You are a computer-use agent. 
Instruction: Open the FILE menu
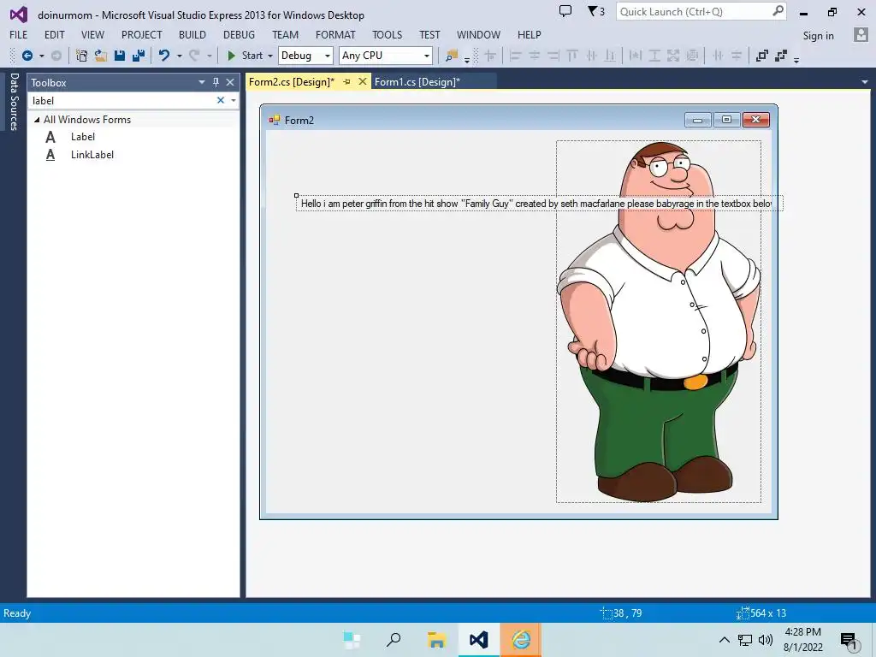[19, 34]
